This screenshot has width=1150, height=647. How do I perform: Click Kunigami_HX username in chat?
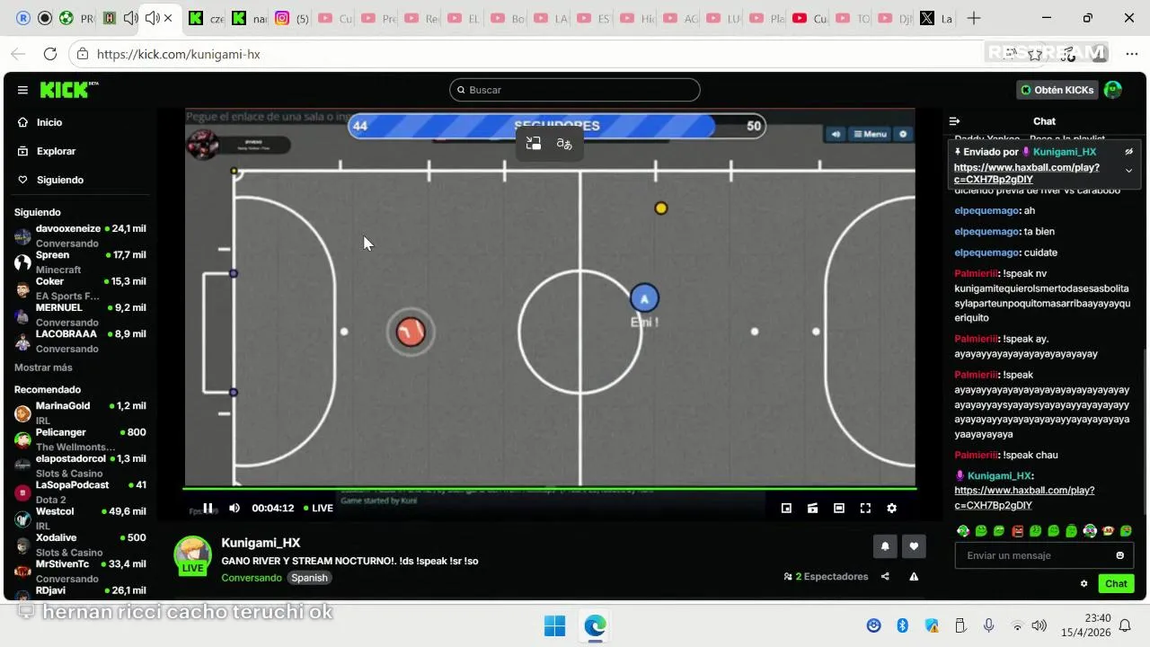point(999,476)
